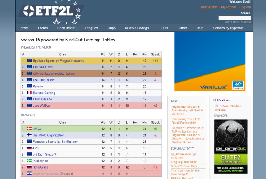Open the Evokate Gaming team page
The image size is (266, 179).
click(x=44, y=93)
